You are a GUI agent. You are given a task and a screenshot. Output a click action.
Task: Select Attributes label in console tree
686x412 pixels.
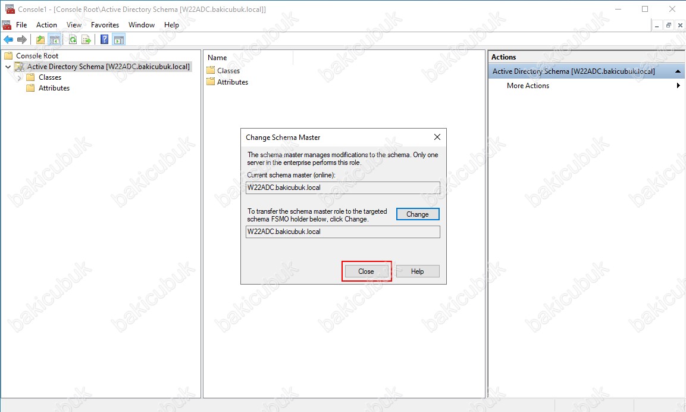click(54, 88)
